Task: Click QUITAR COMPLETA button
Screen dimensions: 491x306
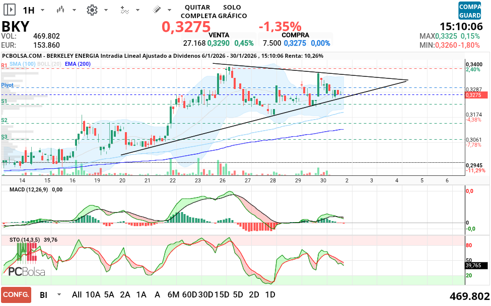Action: coord(198,12)
